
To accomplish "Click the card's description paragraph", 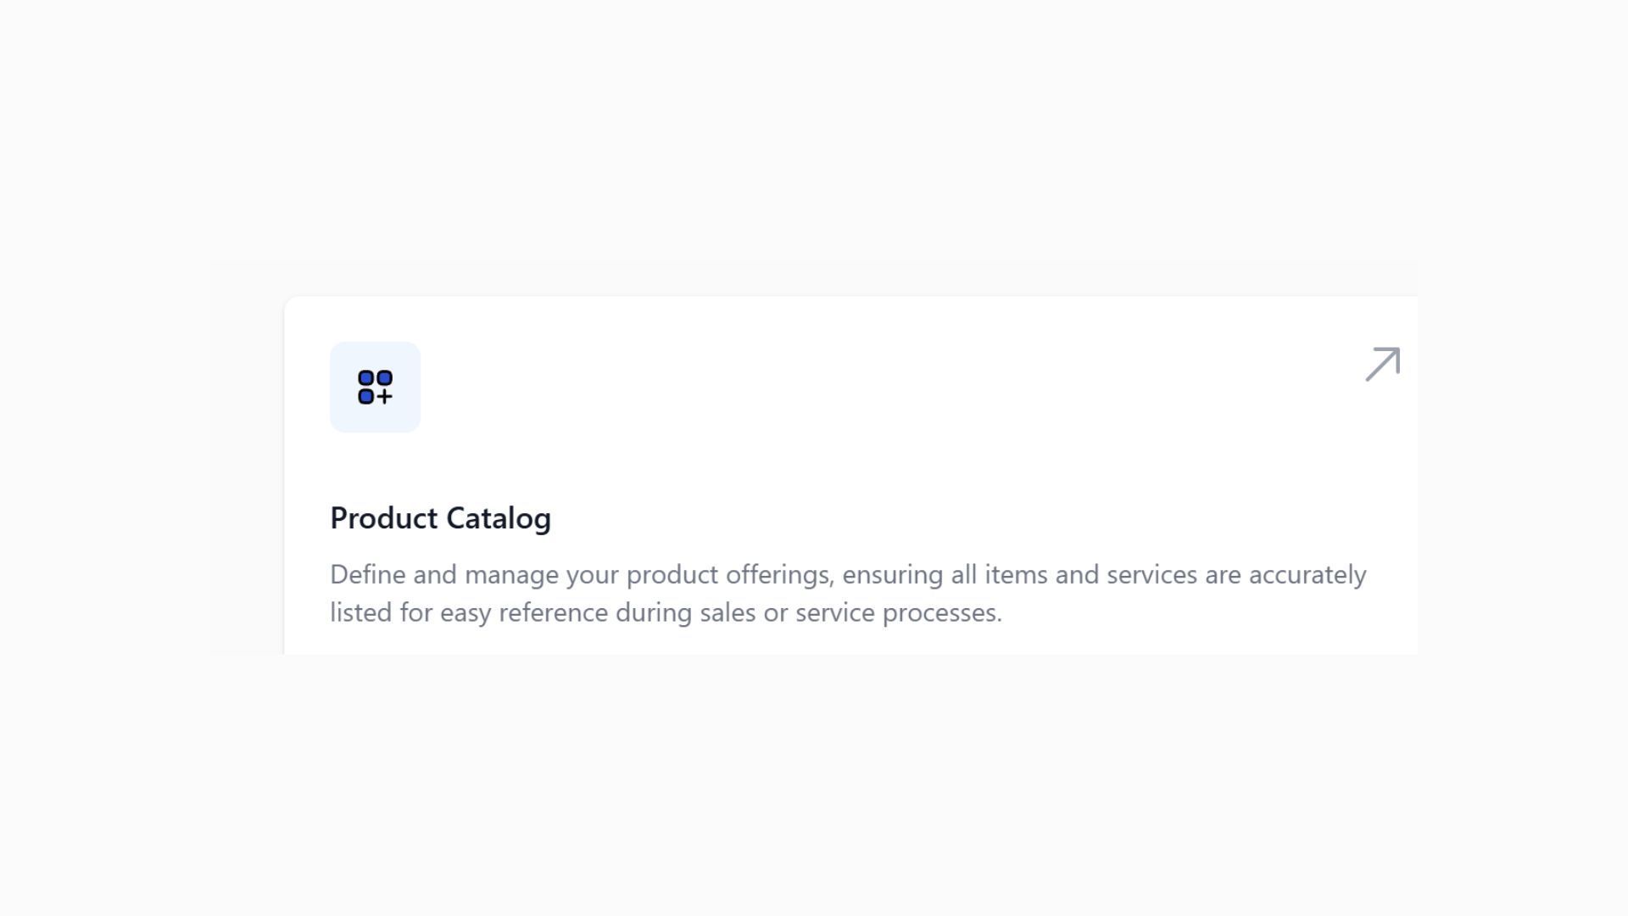I will coord(848,592).
